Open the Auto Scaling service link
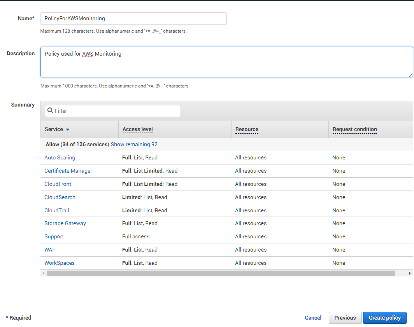 coord(60,157)
